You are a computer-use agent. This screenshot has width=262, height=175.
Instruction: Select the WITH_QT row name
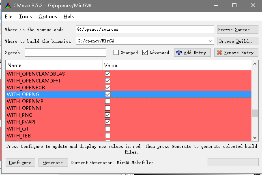[18, 129]
